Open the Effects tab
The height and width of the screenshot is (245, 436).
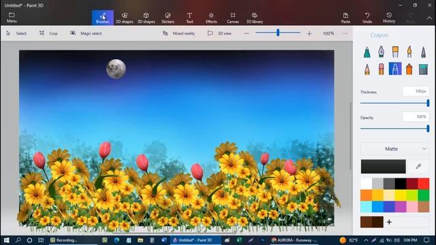pos(211,18)
